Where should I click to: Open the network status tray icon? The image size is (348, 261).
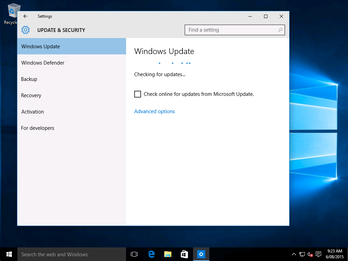point(302,254)
